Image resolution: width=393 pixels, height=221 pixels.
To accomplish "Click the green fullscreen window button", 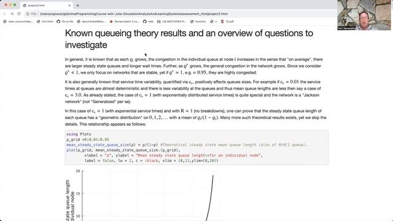I will click(x=15, y=5).
